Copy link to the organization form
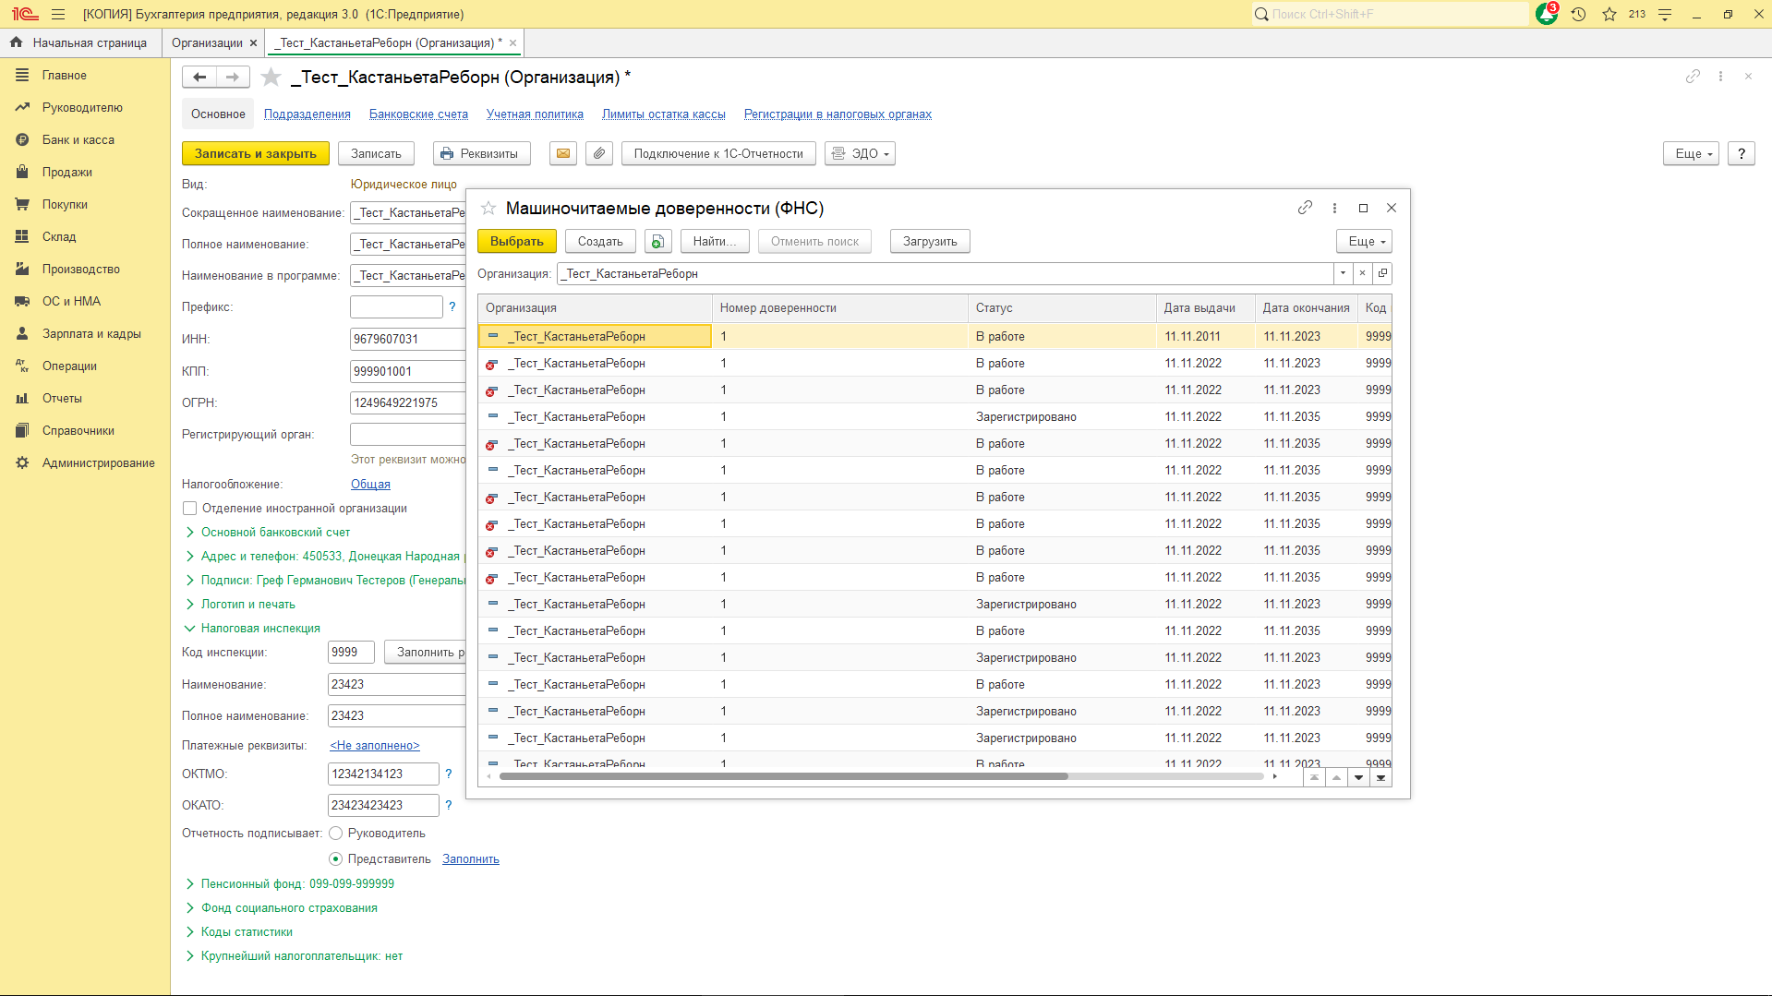The image size is (1772, 996). (x=1693, y=77)
